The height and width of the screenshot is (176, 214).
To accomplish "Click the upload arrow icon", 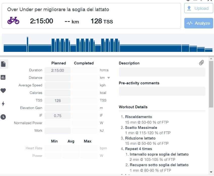I will click(189, 8).
